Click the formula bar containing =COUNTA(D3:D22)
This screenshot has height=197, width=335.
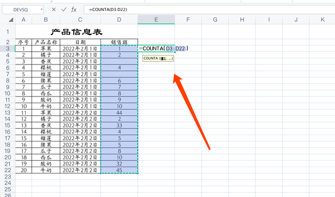point(209,9)
